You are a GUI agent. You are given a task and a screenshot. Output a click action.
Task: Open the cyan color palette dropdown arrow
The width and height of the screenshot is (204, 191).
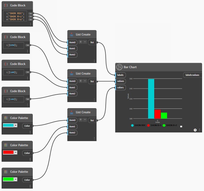tap(15, 125)
